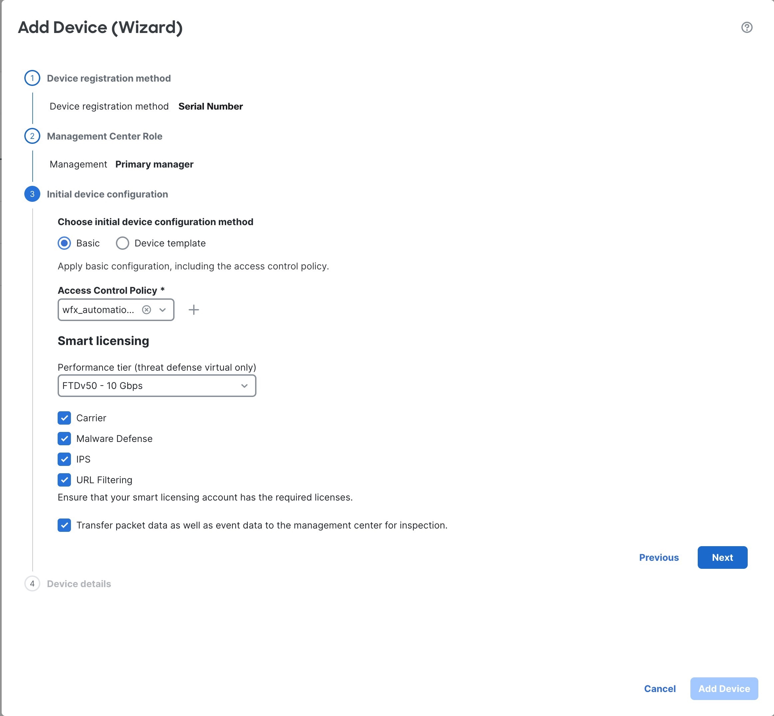This screenshot has width=774, height=716.
Task: Expand the Access Control Policy dropdown chevron
Action: [163, 310]
